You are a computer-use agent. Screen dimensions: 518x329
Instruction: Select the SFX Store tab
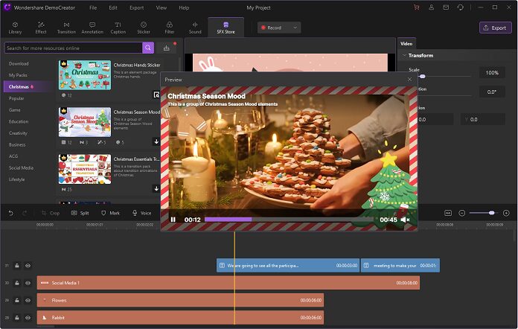click(x=226, y=28)
